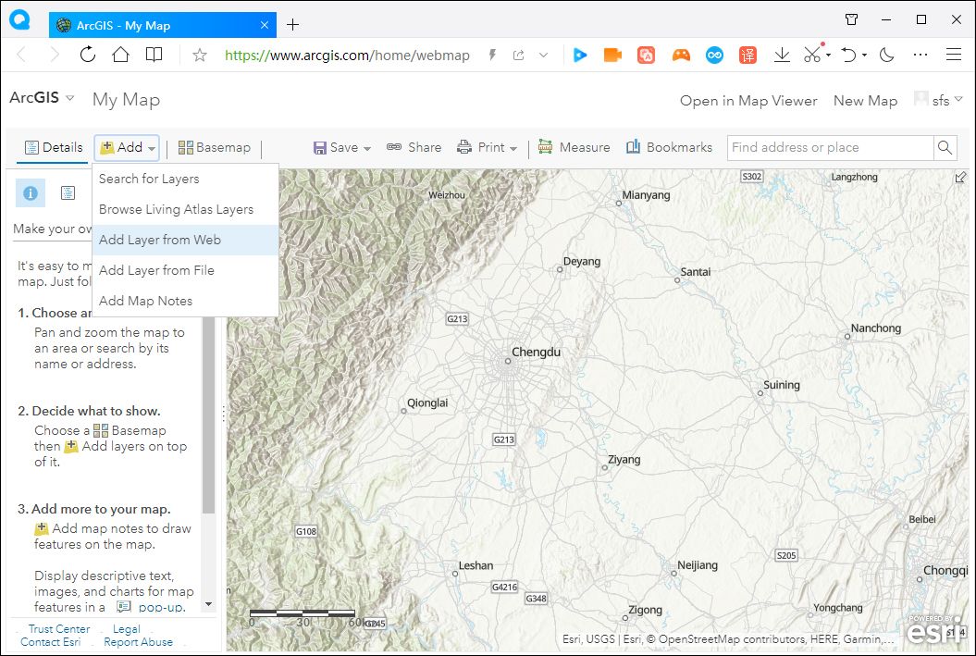This screenshot has width=976, height=656.
Task: Show the About info panel icon
Action: point(31,193)
